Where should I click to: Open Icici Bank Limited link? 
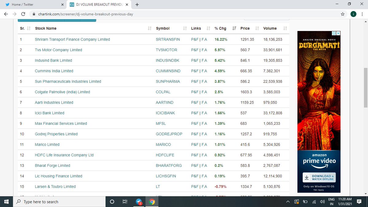[x=50, y=113]
